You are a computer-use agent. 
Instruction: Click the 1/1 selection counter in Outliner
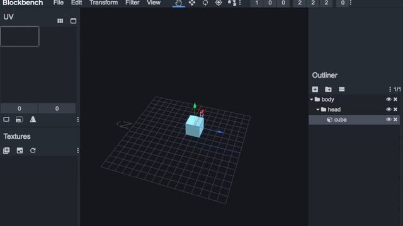[x=397, y=89]
